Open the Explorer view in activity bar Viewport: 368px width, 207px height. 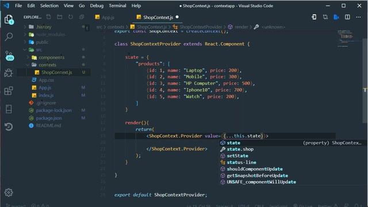[9, 20]
